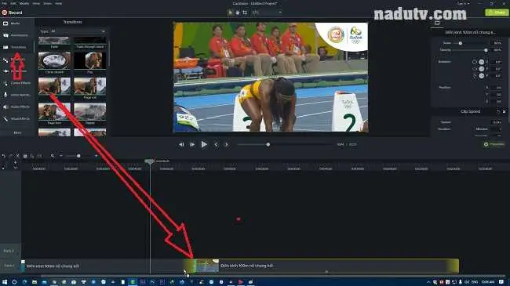The width and height of the screenshot is (510, 286).
Task: Open the Help menu
Action: click(59, 3)
